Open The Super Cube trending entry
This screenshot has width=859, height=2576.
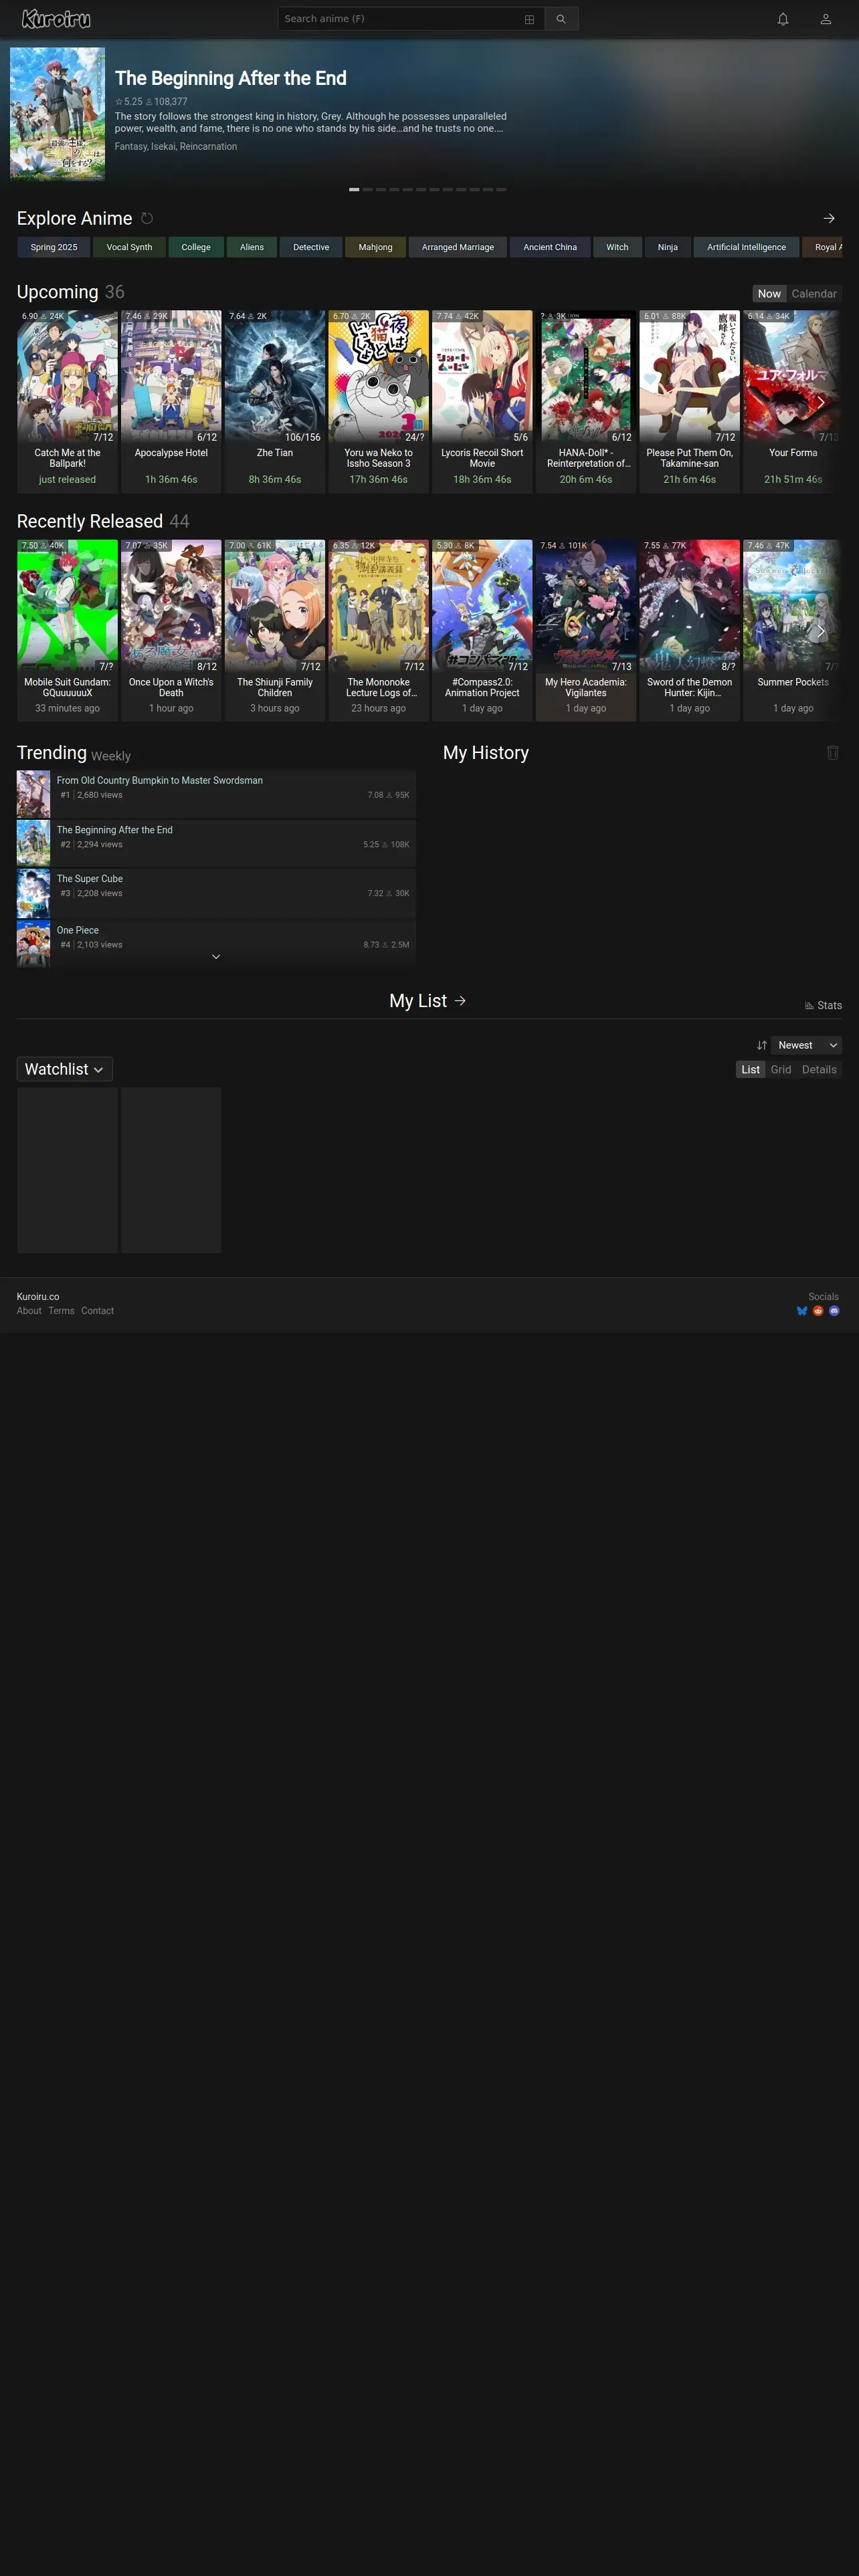(216, 893)
